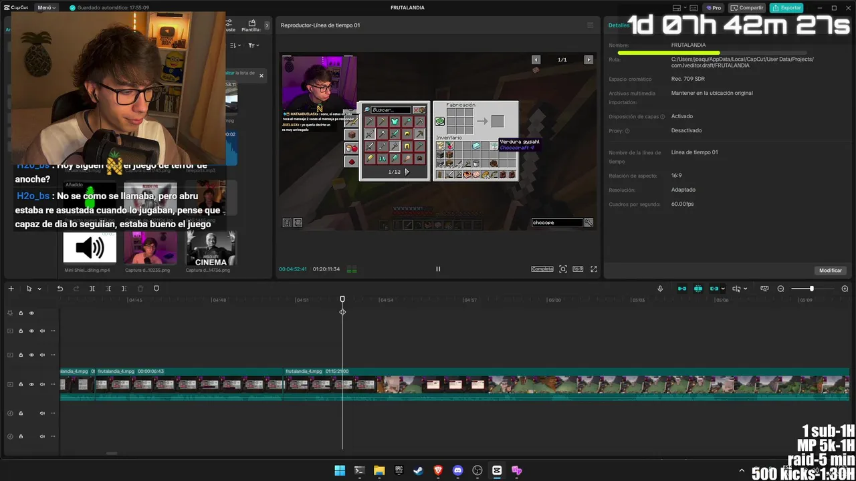The image size is (856, 481).
Task: Click the project path text in Ruta
Action: pyautogui.click(x=742, y=62)
